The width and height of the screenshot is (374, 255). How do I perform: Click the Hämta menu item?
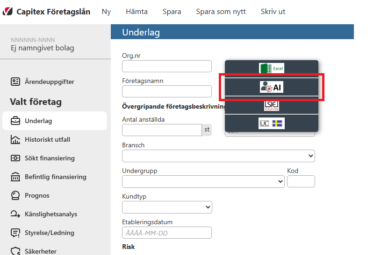pos(137,12)
